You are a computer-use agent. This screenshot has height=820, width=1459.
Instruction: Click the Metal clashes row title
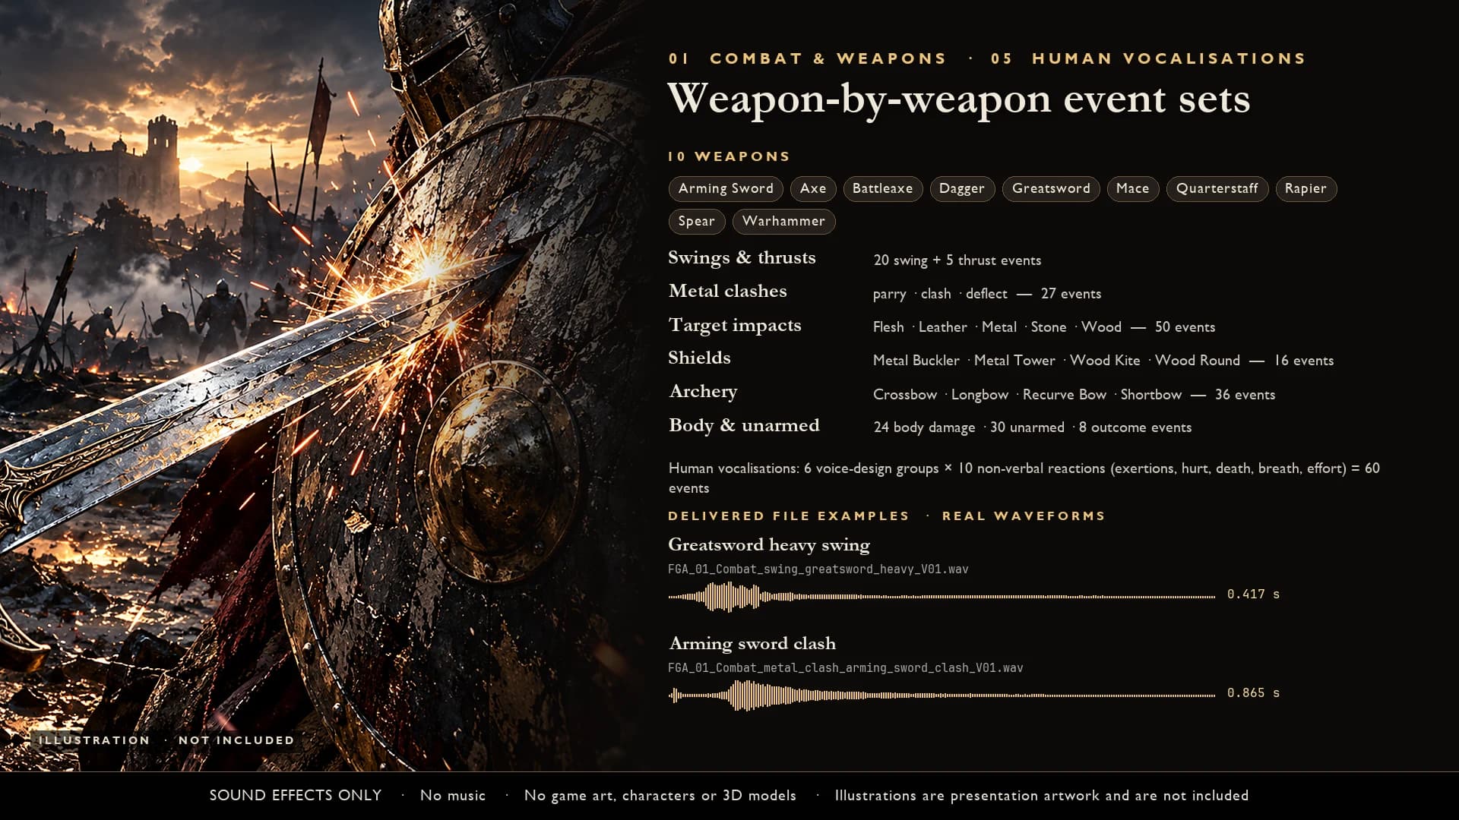[727, 292]
